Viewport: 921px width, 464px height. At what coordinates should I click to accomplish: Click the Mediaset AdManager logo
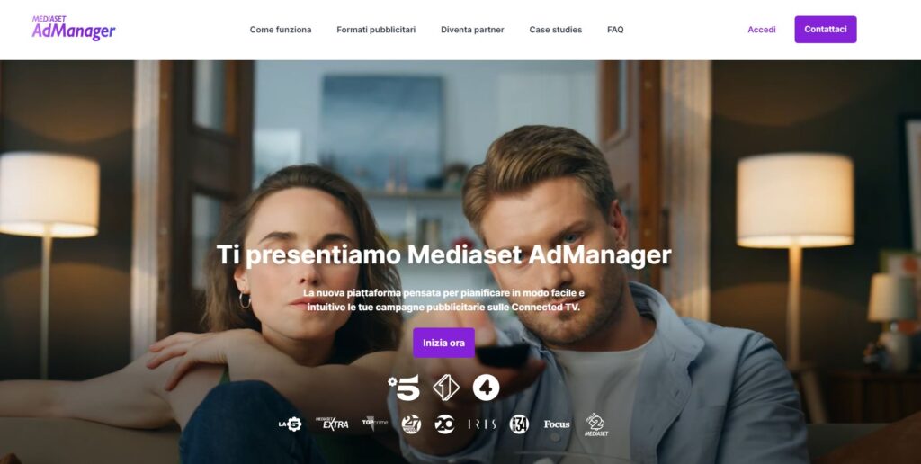point(74,28)
